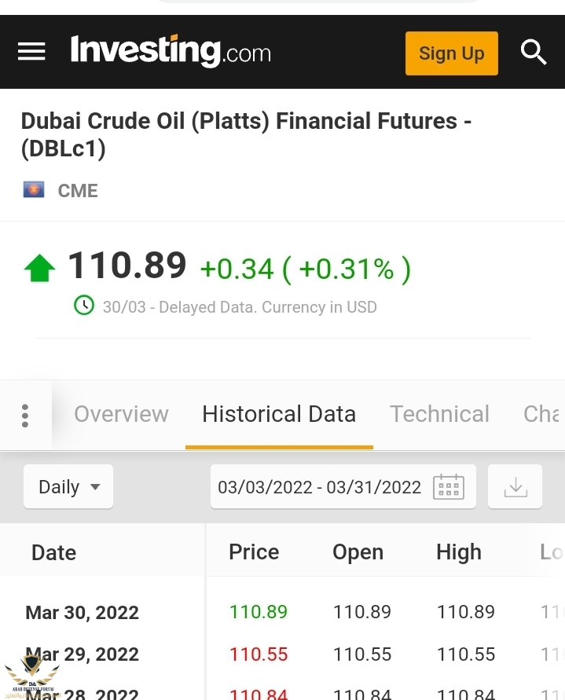Open the date range 03/03/2022 - 03/31/2022 selector
This screenshot has width=565, height=700.
(x=319, y=487)
